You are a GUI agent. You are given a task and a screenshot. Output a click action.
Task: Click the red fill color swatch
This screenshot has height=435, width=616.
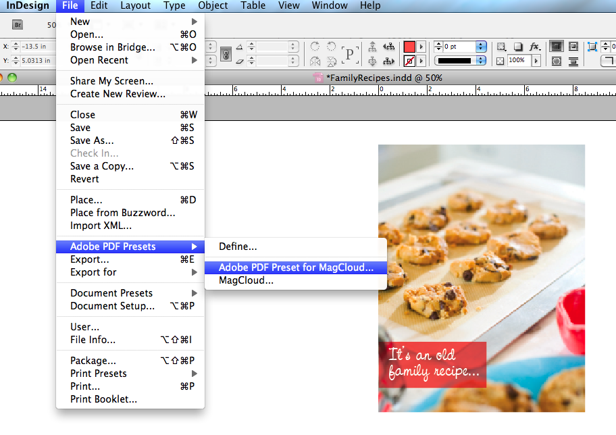(x=409, y=47)
